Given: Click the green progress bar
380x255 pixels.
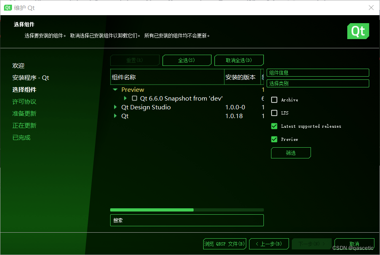Looking at the screenshot, I should point(187,210).
